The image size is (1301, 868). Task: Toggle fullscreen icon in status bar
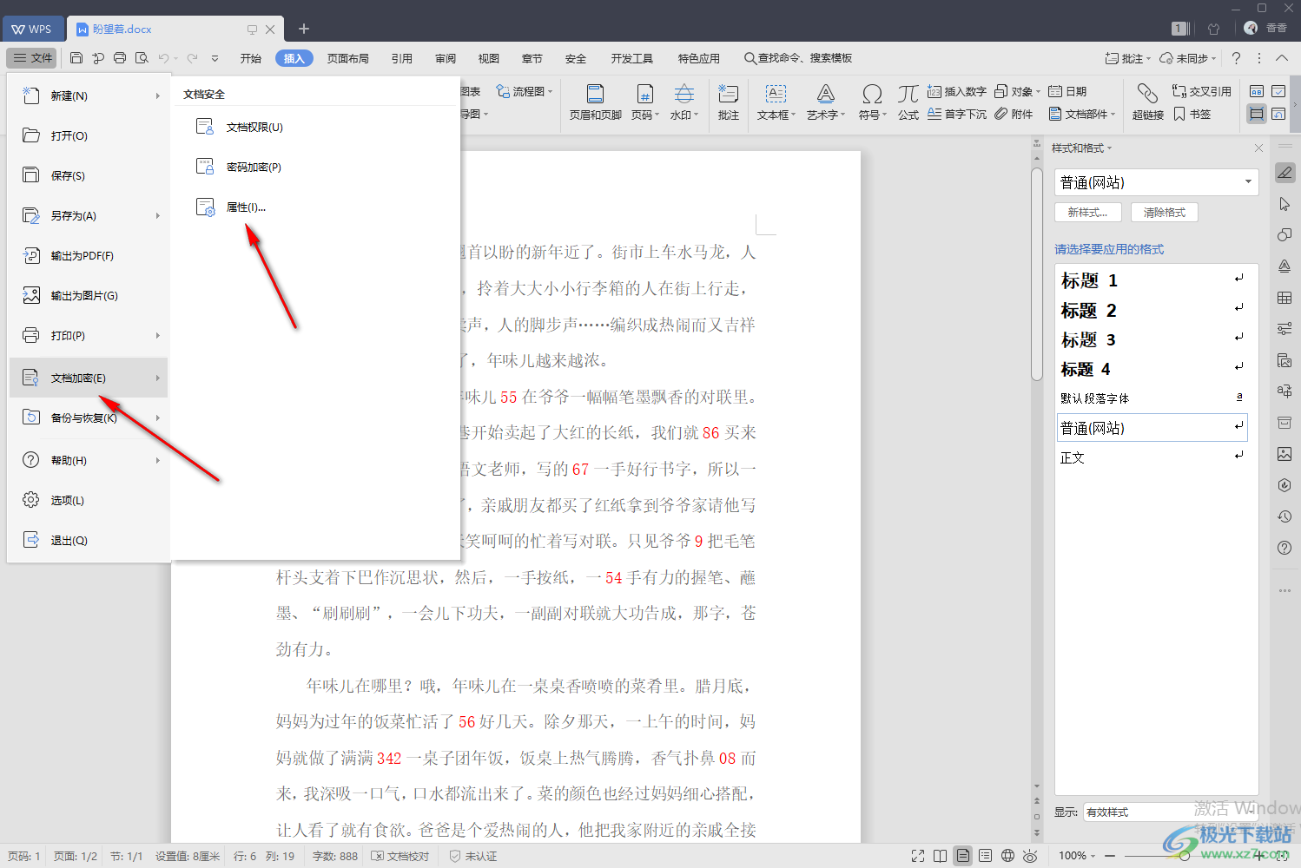[x=918, y=856]
